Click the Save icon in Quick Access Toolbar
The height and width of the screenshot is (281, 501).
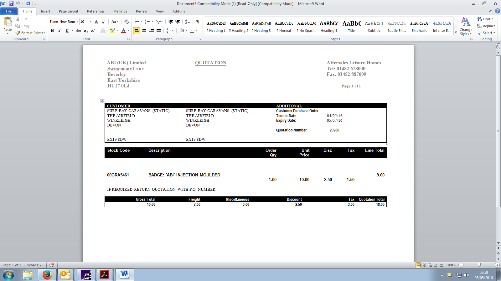pos(11,3)
